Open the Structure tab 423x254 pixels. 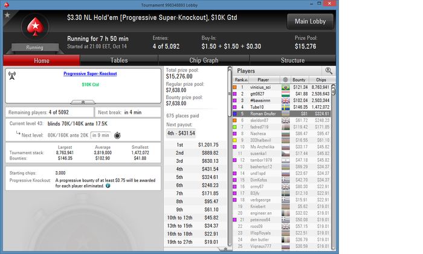292,60
